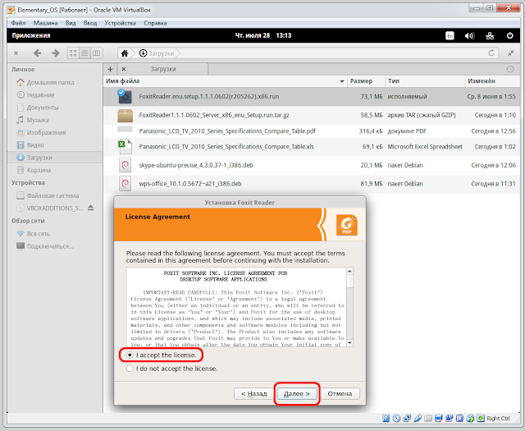Switch to list view mode
The width and height of the screenshot is (525, 431).
coord(84,53)
